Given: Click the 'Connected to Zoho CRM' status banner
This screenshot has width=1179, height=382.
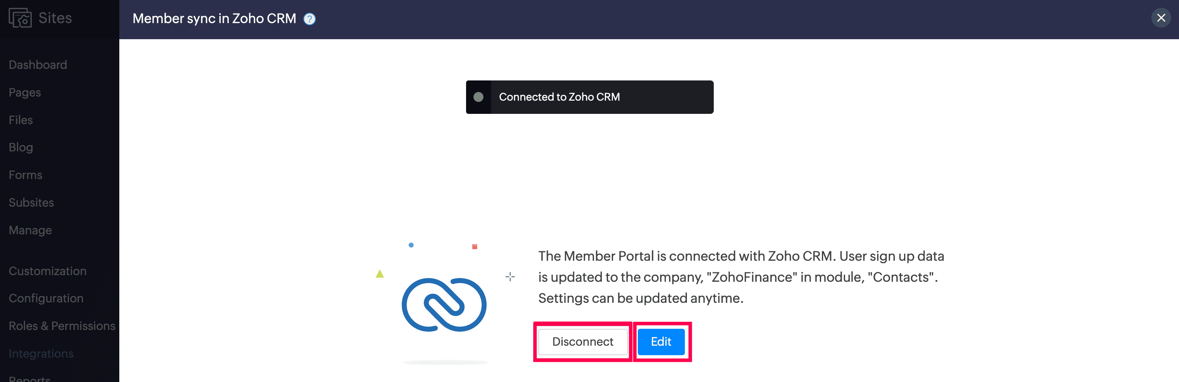Looking at the screenshot, I should click(589, 97).
